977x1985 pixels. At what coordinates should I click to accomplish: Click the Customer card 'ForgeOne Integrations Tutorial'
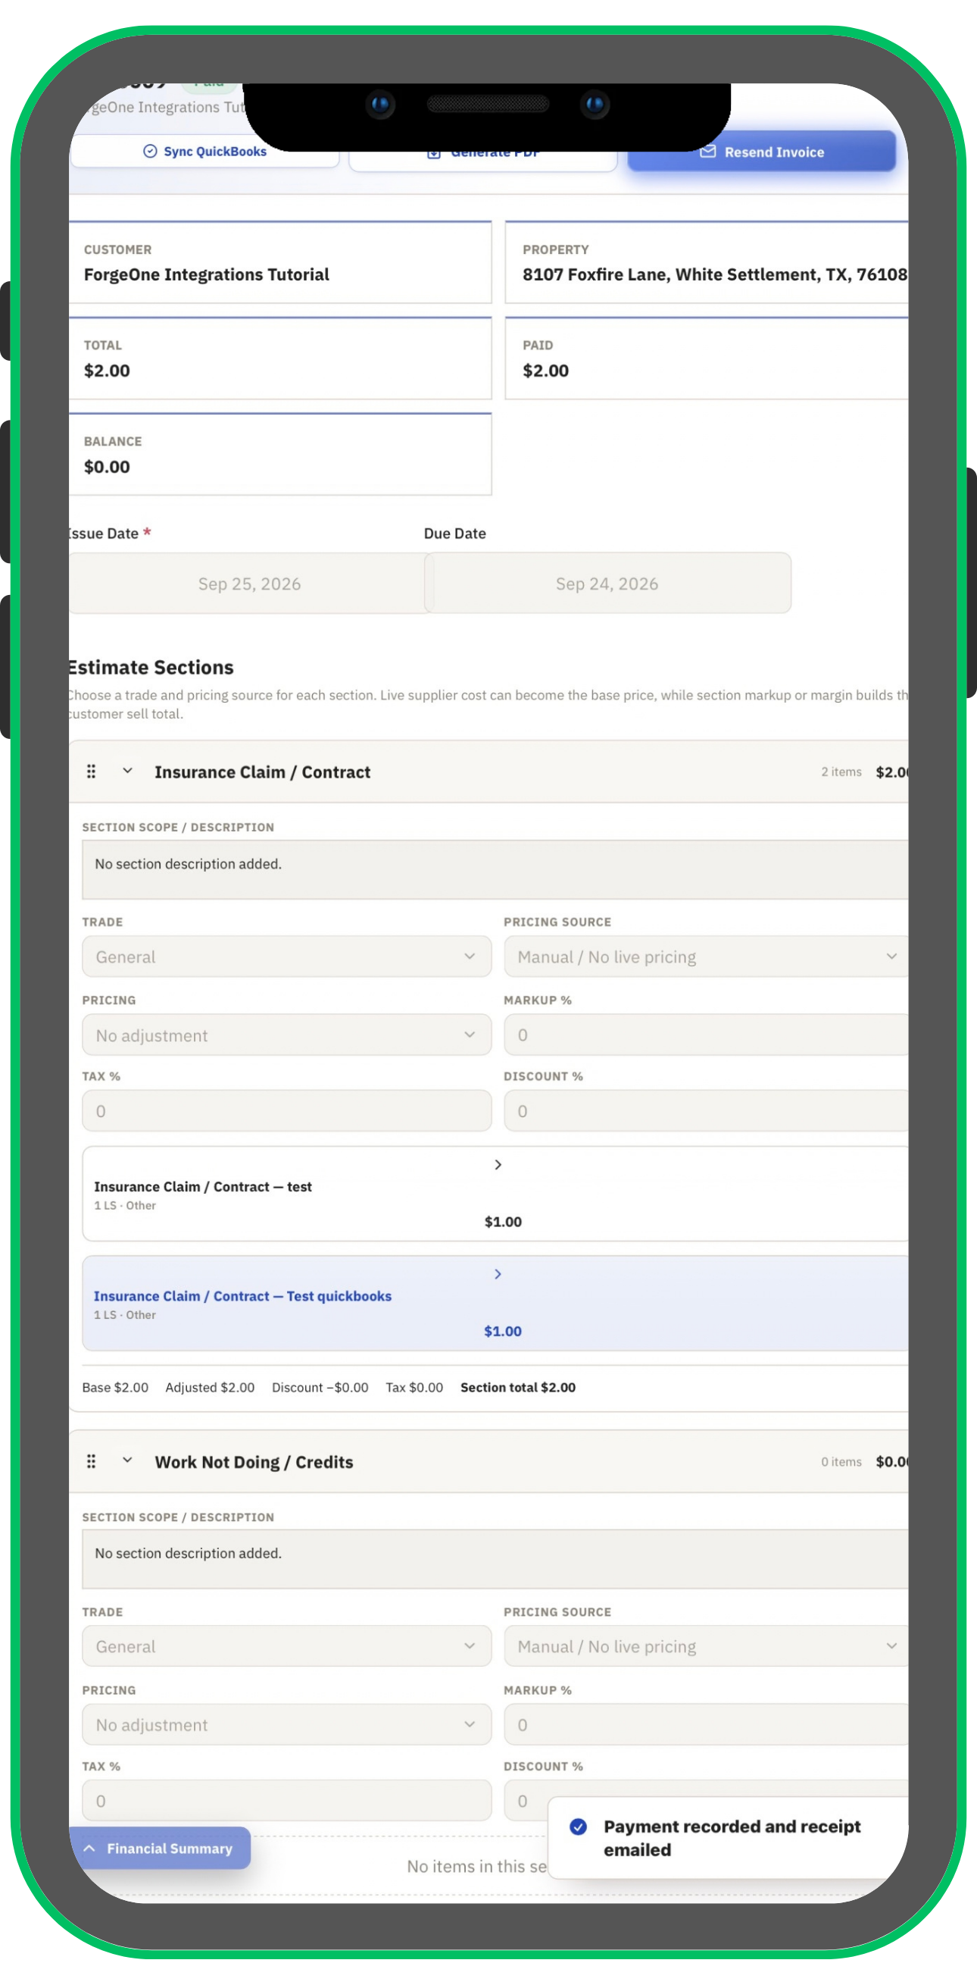[x=280, y=262]
